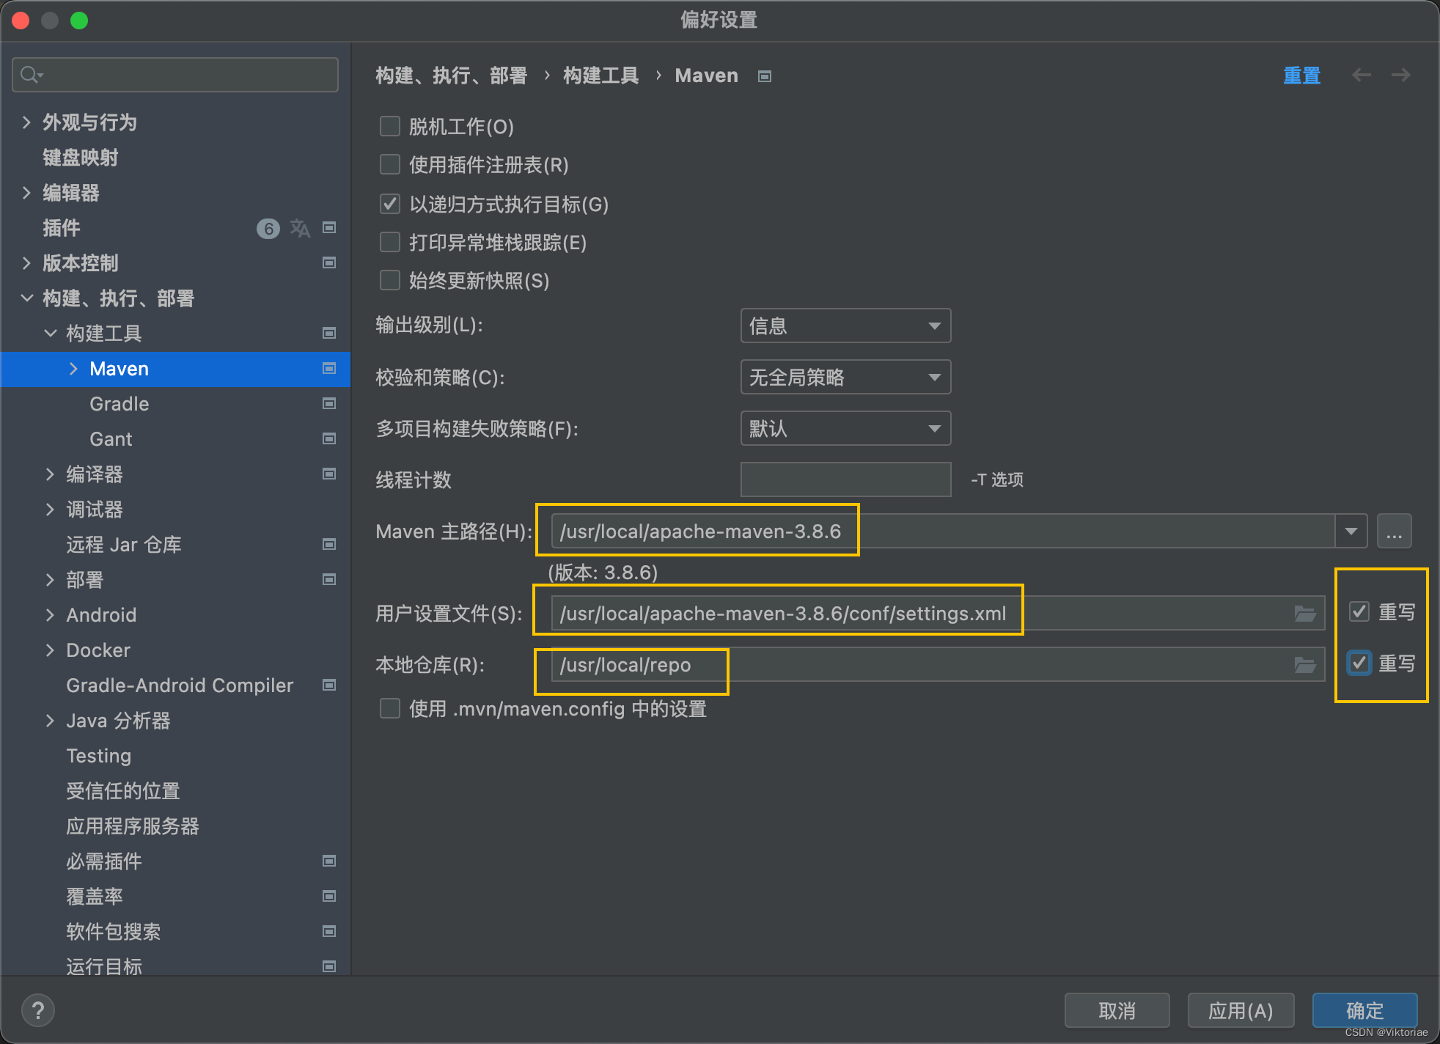The height and width of the screenshot is (1044, 1440).
Task: Go back with the left arrow icon
Action: pos(1362,75)
